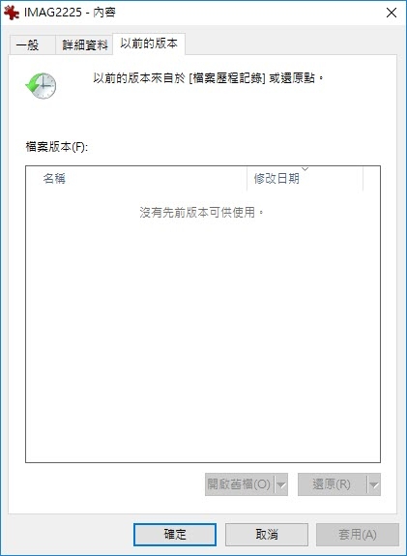The height and width of the screenshot is (556, 407).
Task: Confirm with the 確定 button
Action: click(175, 535)
